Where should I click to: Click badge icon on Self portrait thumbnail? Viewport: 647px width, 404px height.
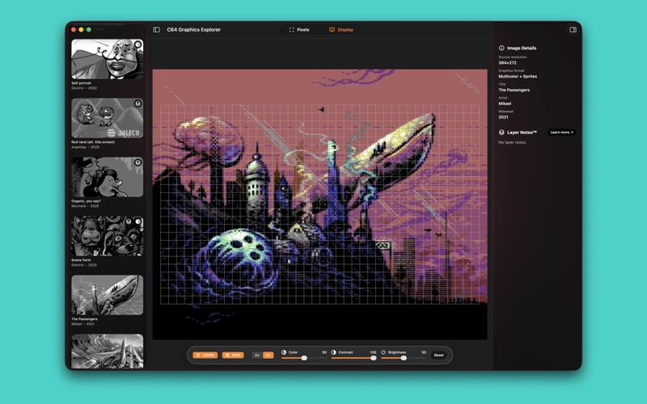coord(137,44)
